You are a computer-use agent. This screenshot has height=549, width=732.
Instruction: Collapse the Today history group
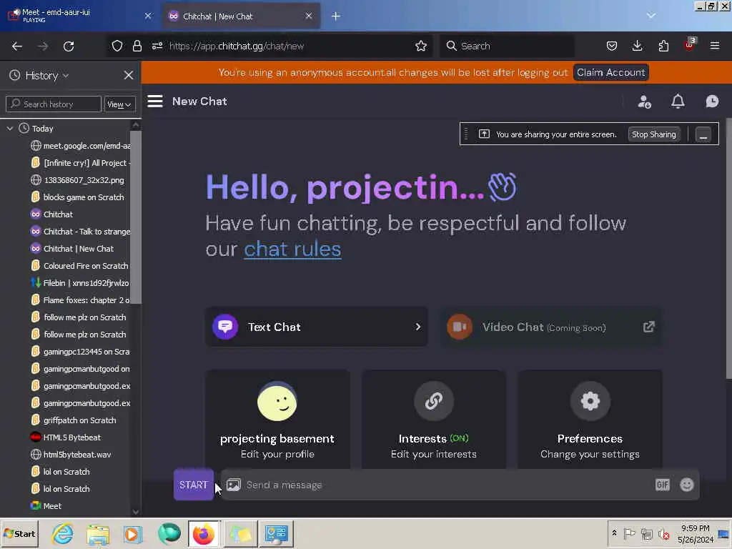click(x=10, y=129)
